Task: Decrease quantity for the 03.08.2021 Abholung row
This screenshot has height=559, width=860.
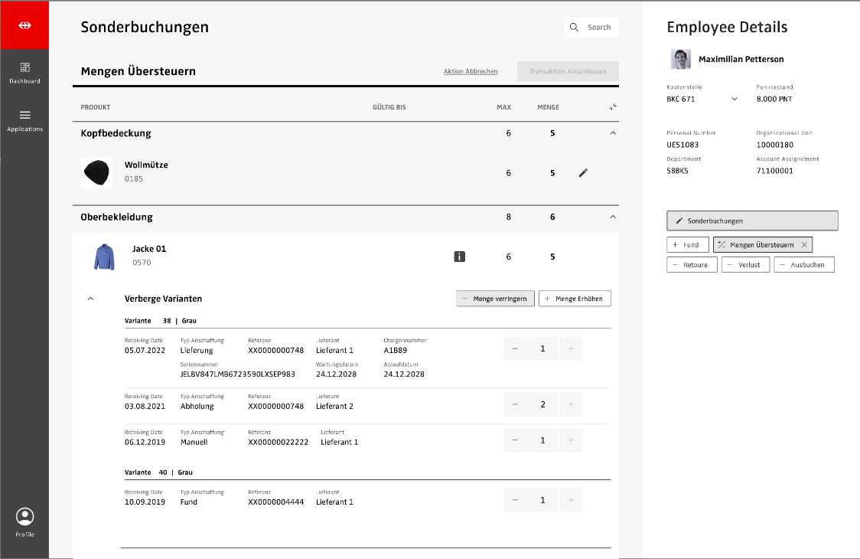Action: click(x=515, y=404)
